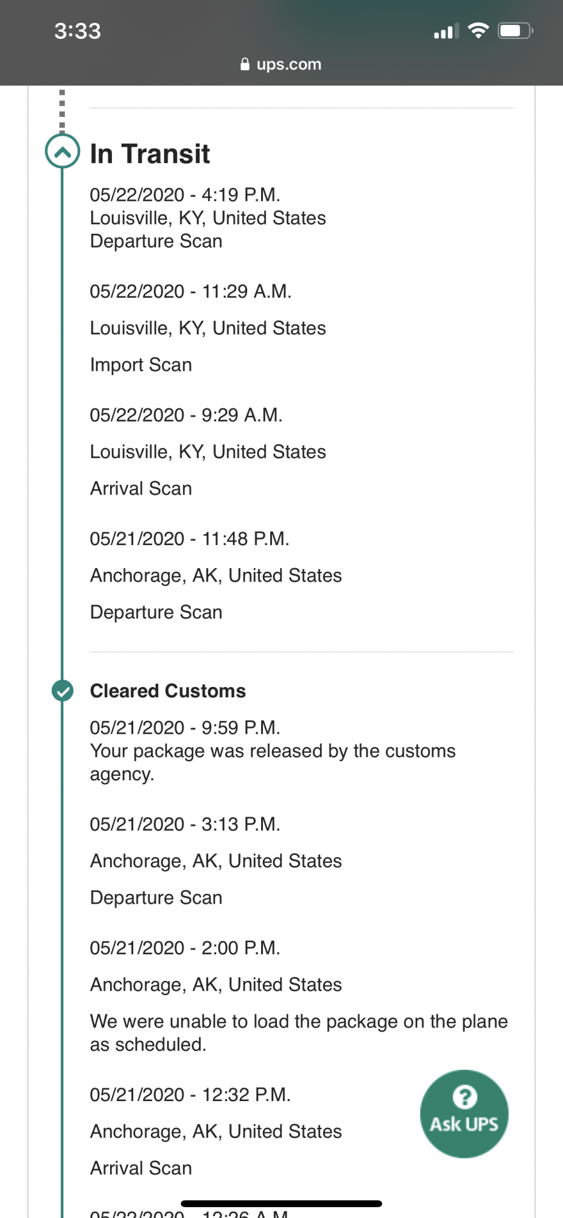The height and width of the screenshot is (1218, 563).
Task: Tap the 3:33 clock in status bar
Action: 77,31
